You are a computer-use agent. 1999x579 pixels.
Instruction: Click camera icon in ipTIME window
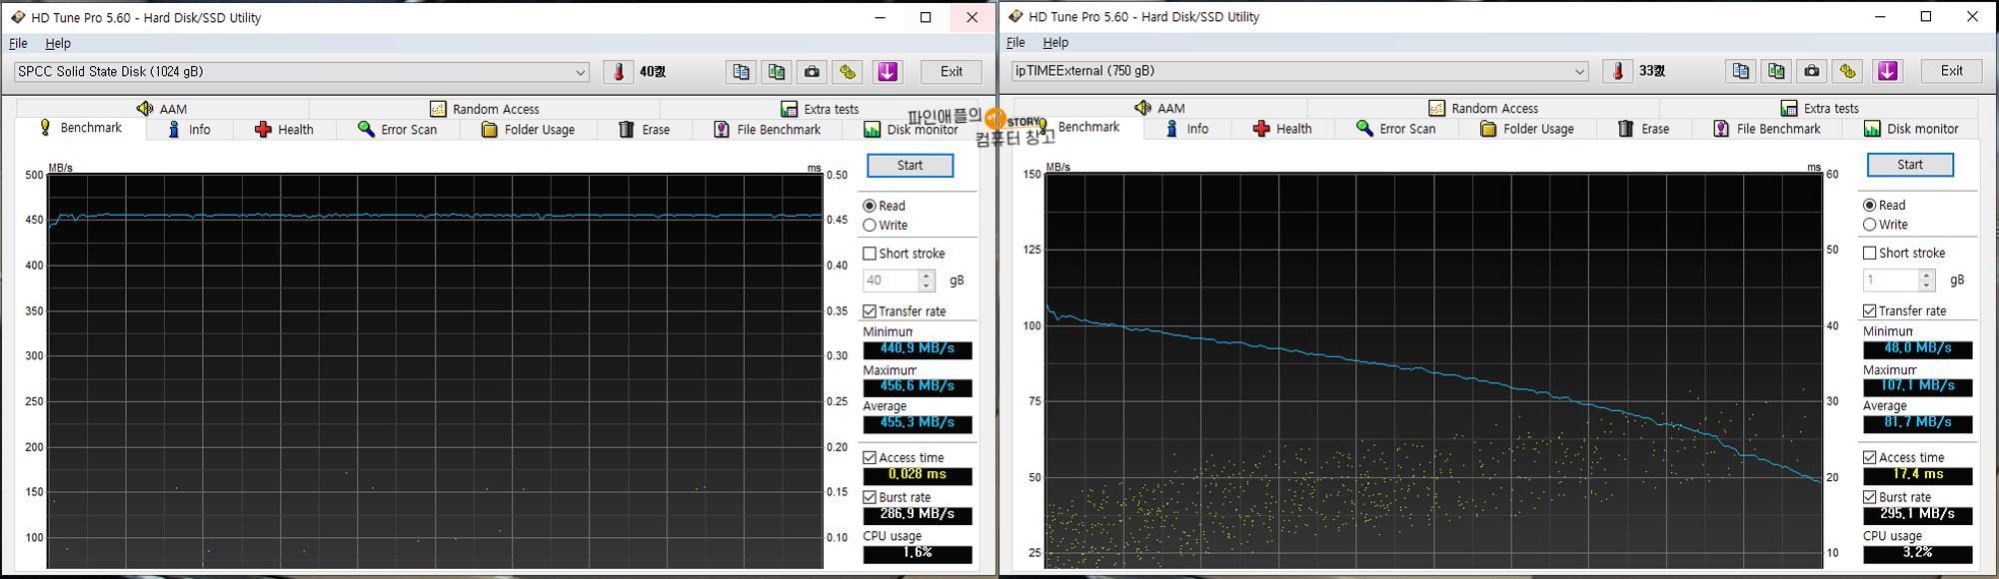(1812, 71)
